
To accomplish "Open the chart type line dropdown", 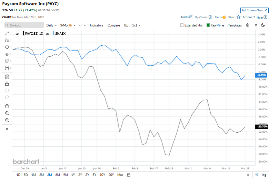I will click(82, 25).
